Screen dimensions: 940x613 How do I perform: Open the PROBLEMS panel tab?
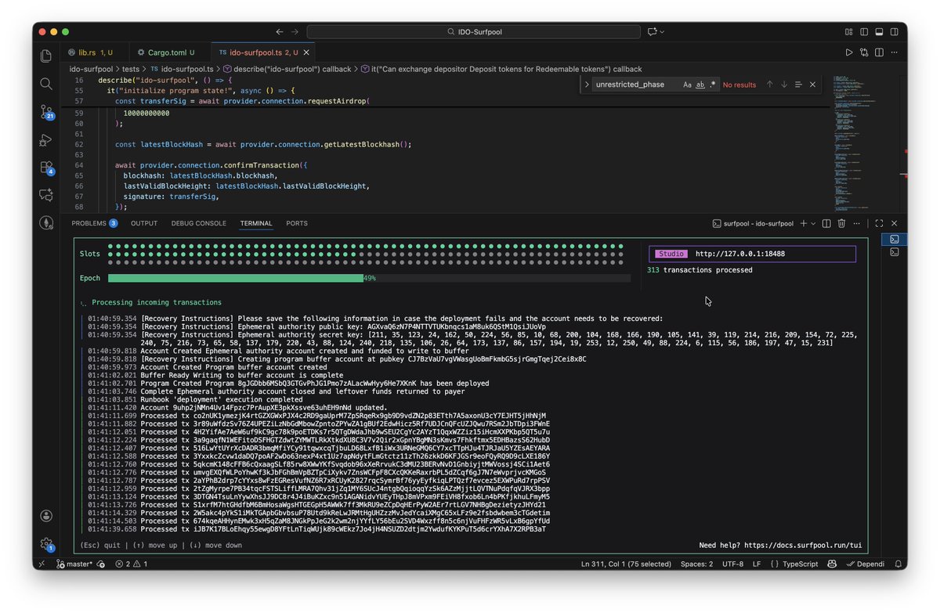94,223
